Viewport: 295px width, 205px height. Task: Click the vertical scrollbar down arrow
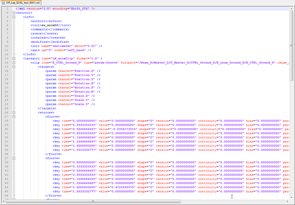click(x=291, y=197)
